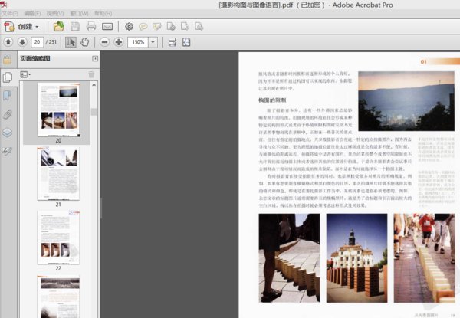
Task: Open the Attachments paperclip panel
Action: [8, 113]
